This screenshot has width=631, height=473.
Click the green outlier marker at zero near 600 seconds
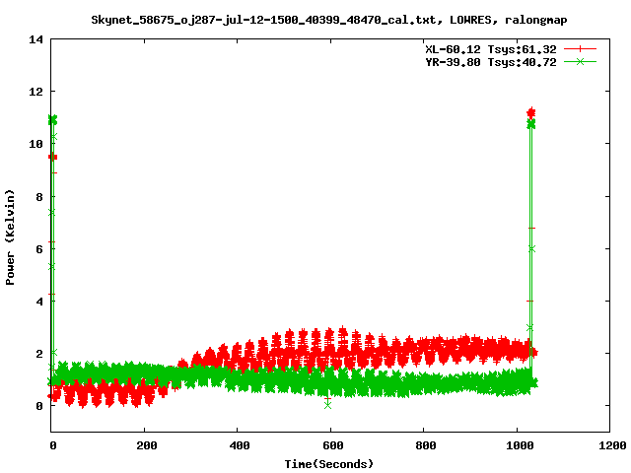(328, 405)
